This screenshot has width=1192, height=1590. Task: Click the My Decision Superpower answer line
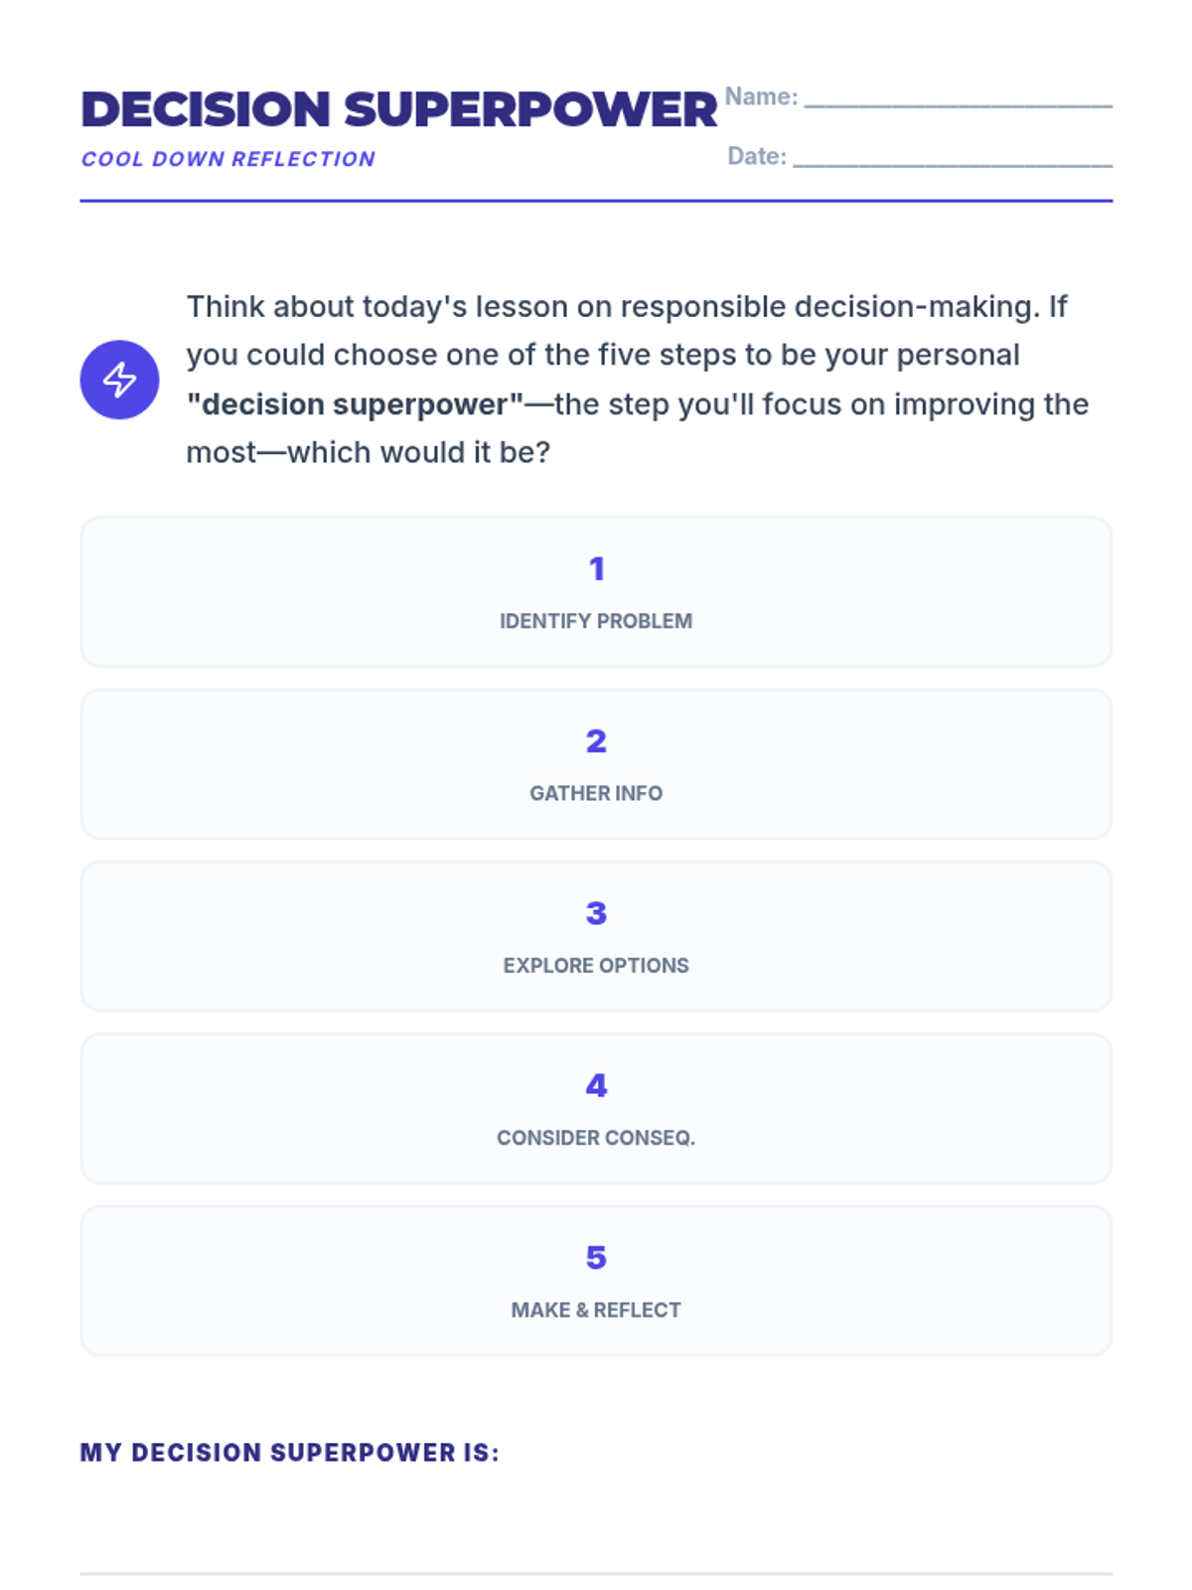[596, 1573]
